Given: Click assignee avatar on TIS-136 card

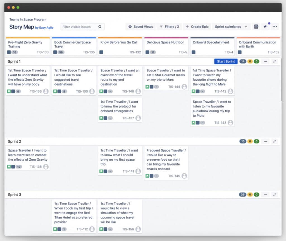Looking at the screenshot, I should 46,91.
